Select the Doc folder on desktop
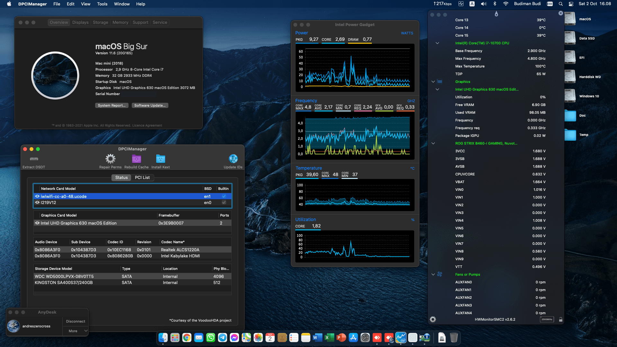The image size is (617, 347). click(570, 115)
